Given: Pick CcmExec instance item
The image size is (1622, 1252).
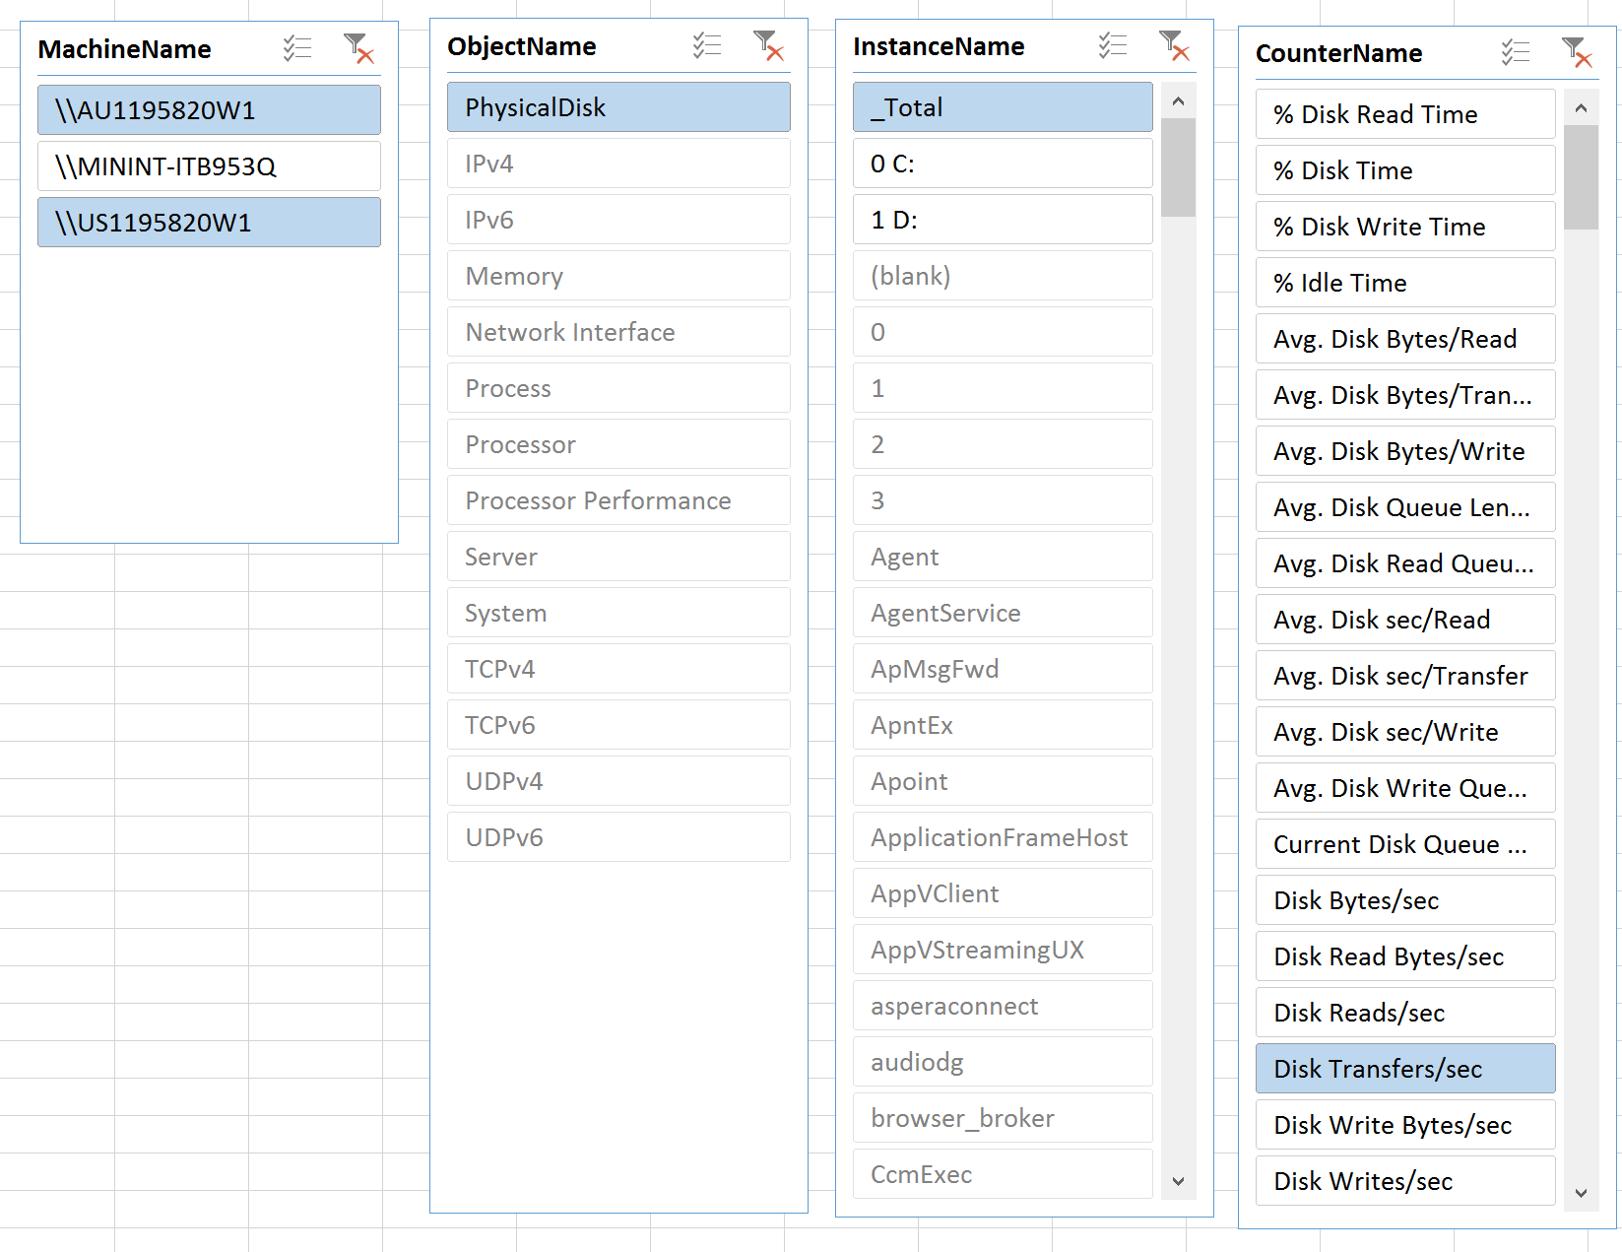Looking at the screenshot, I should tap(1003, 1173).
